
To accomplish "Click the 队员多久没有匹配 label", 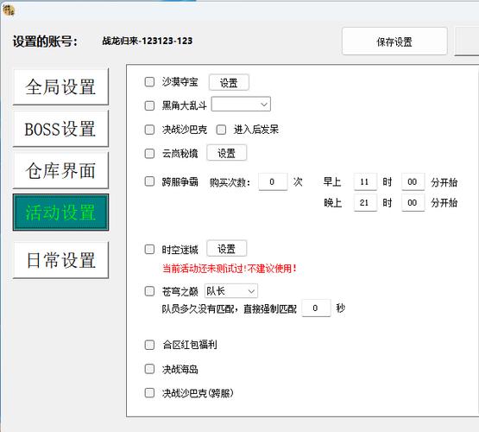I will 229,309.
